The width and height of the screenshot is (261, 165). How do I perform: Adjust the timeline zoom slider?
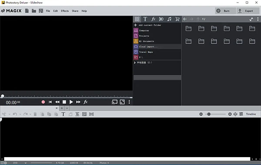215,114
